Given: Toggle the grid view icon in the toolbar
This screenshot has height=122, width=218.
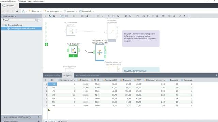Looking at the screenshot, I should coord(66,16).
